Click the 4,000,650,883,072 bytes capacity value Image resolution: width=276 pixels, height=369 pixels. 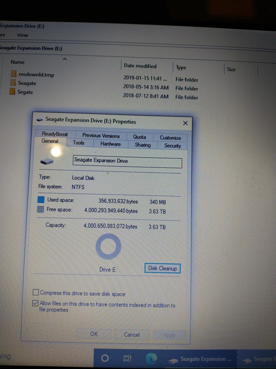(110, 226)
